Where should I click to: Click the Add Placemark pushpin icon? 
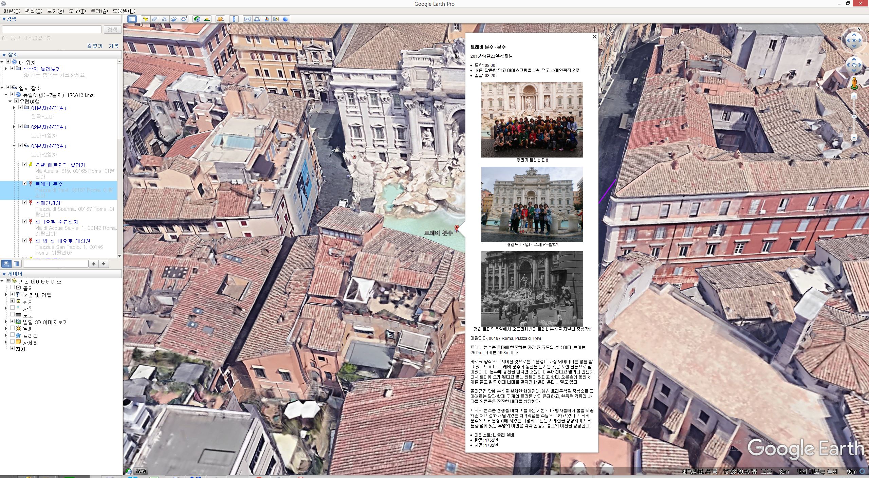coord(146,19)
